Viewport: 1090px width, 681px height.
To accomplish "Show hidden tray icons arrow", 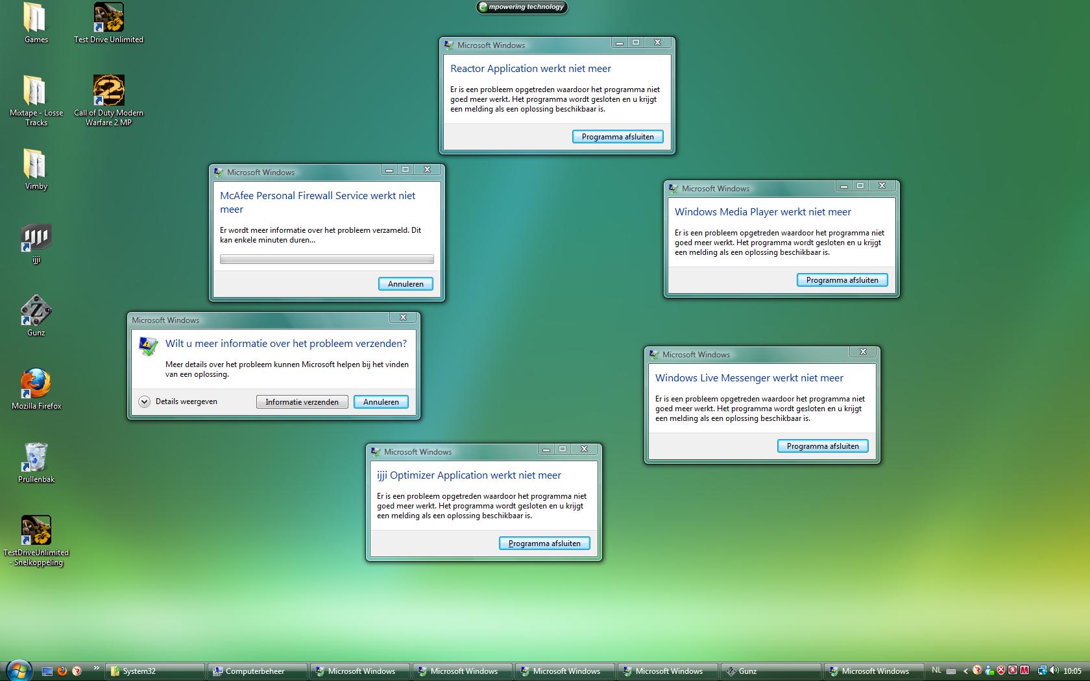I will 965,671.
